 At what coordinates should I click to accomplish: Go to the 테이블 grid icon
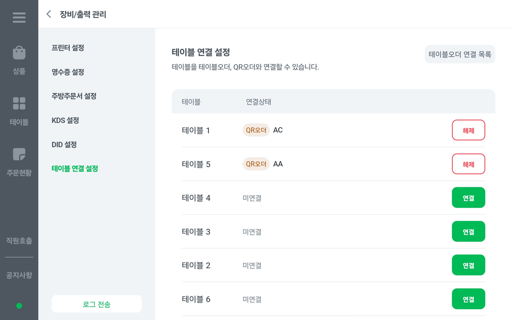click(19, 103)
